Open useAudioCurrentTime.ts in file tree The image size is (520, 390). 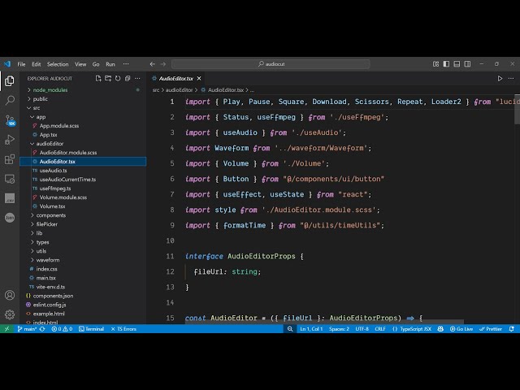(x=67, y=180)
